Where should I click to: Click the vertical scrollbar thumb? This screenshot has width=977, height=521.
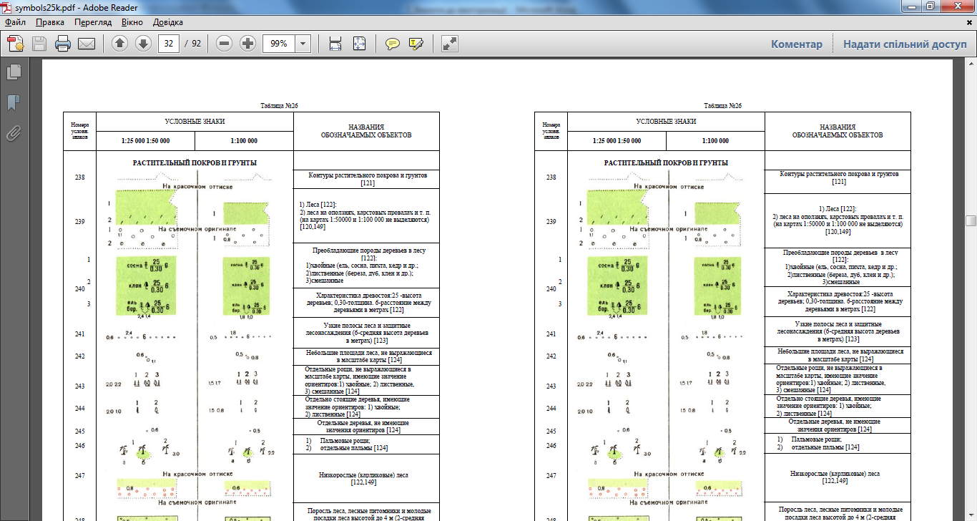pyautogui.click(x=971, y=221)
